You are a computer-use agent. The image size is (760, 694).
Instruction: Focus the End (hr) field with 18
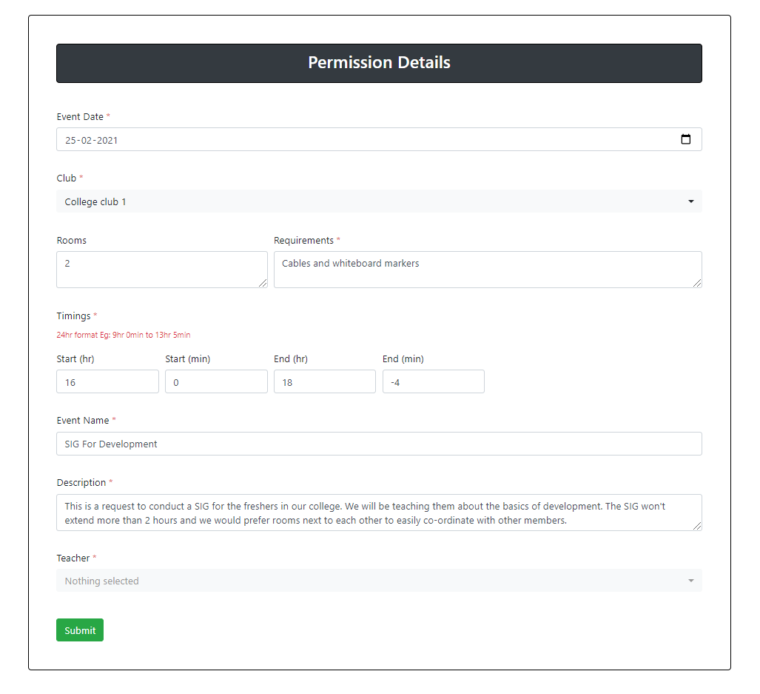point(325,381)
